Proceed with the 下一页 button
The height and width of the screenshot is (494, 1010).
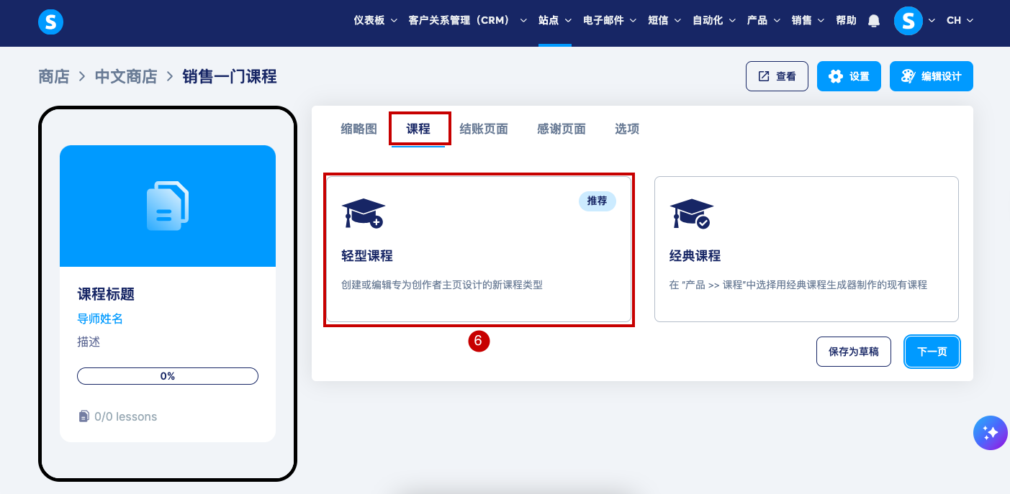932,352
